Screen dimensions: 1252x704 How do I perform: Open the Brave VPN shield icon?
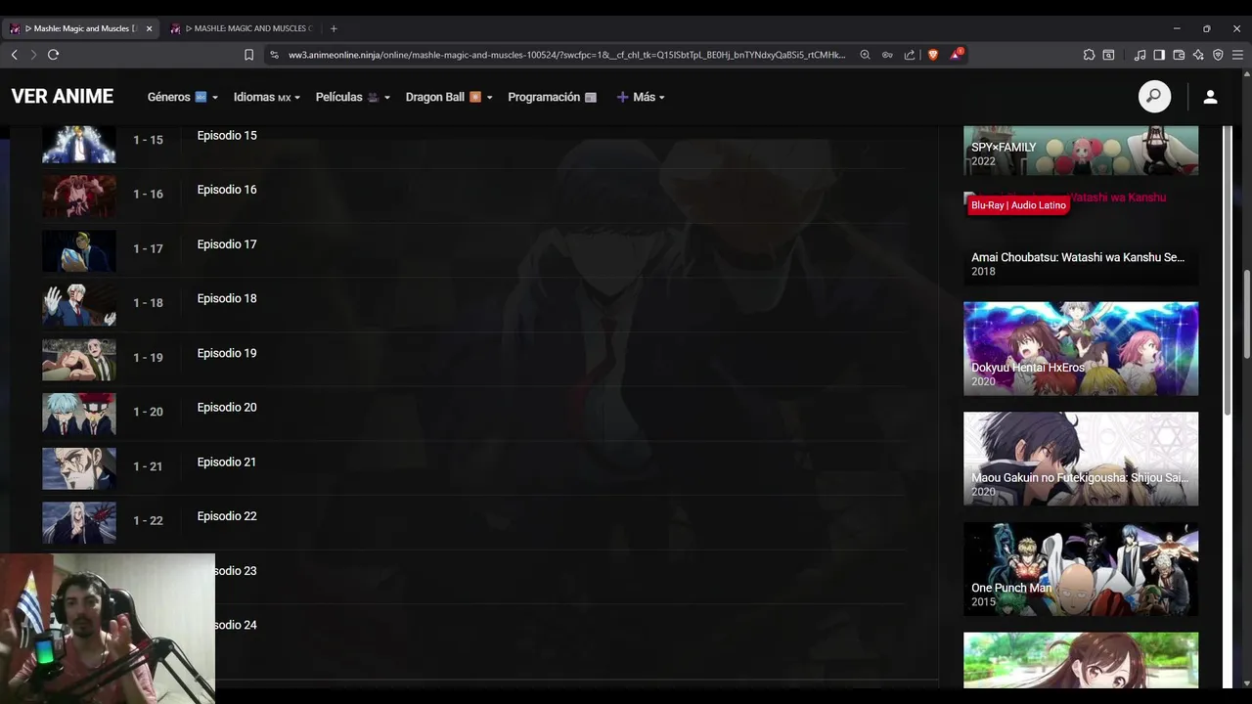click(1218, 55)
